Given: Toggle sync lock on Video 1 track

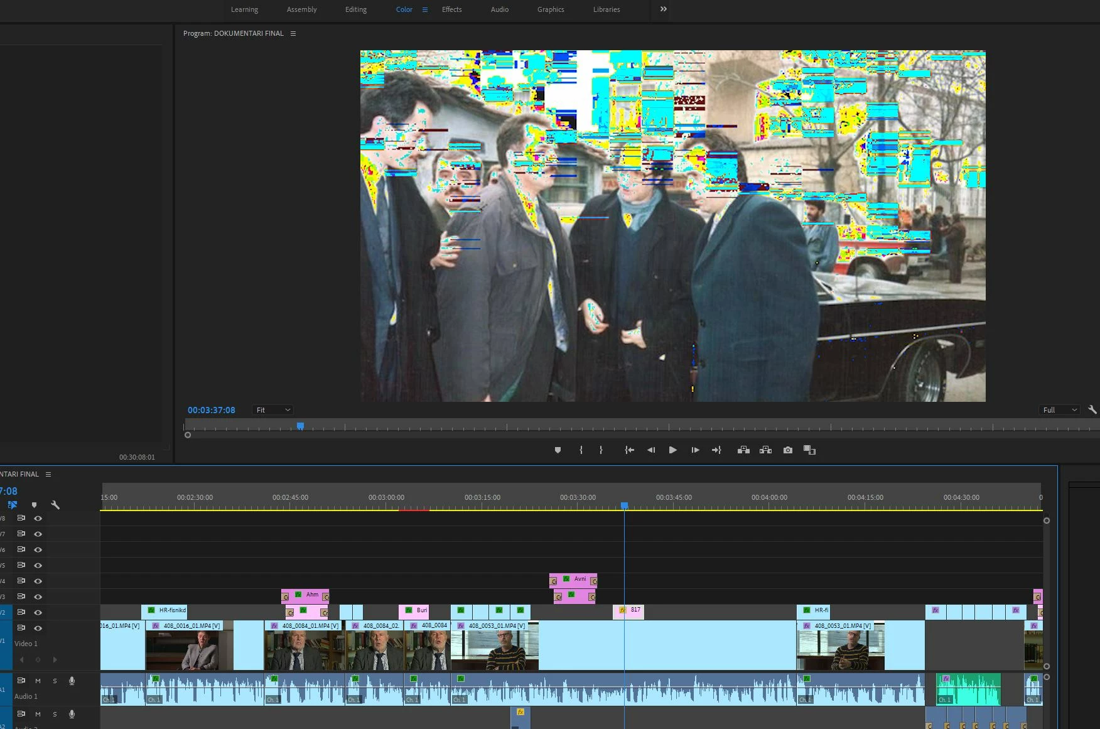Looking at the screenshot, I should (x=21, y=628).
